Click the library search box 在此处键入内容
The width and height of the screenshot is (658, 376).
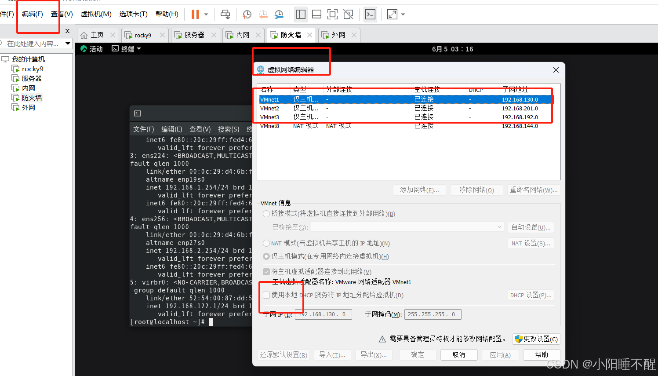[x=33, y=44]
